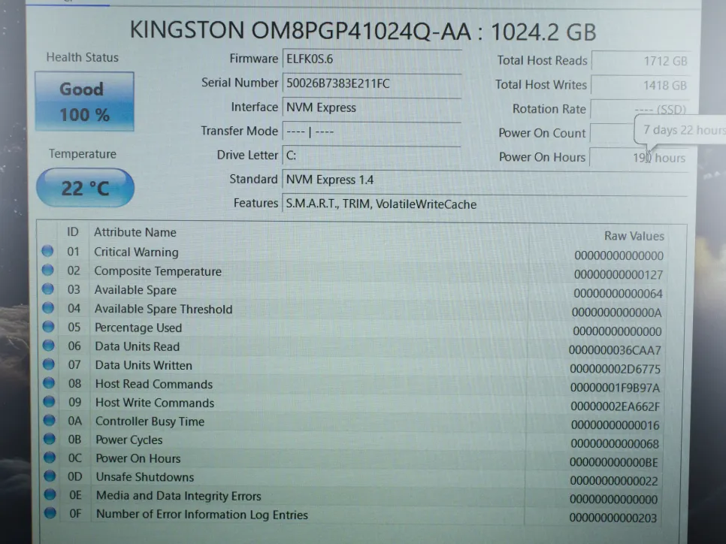Click the Total Host Writes value box

[x=640, y=85]
